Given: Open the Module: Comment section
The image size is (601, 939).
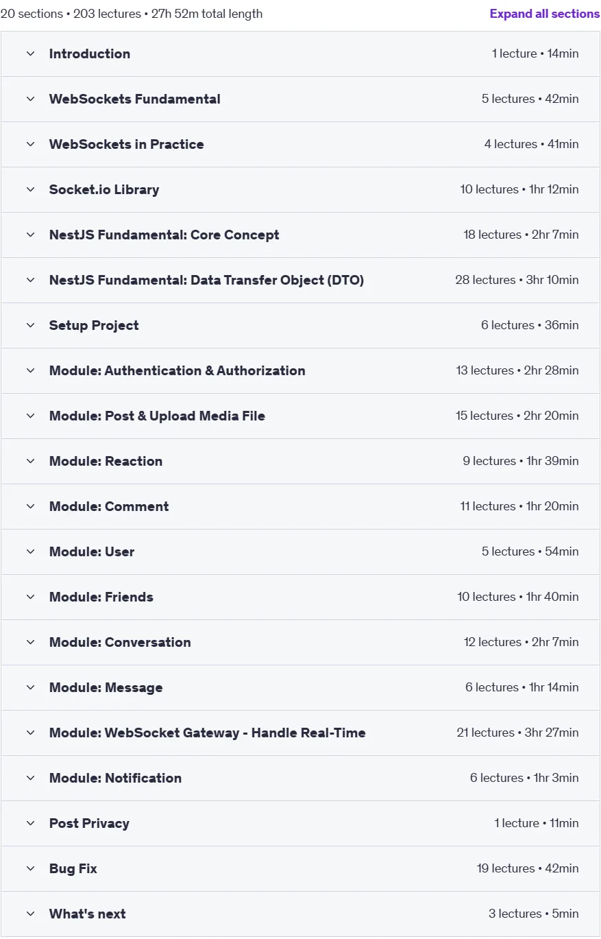Looking at the screenshot, I should pyautogui.click(x=300, y=506).
